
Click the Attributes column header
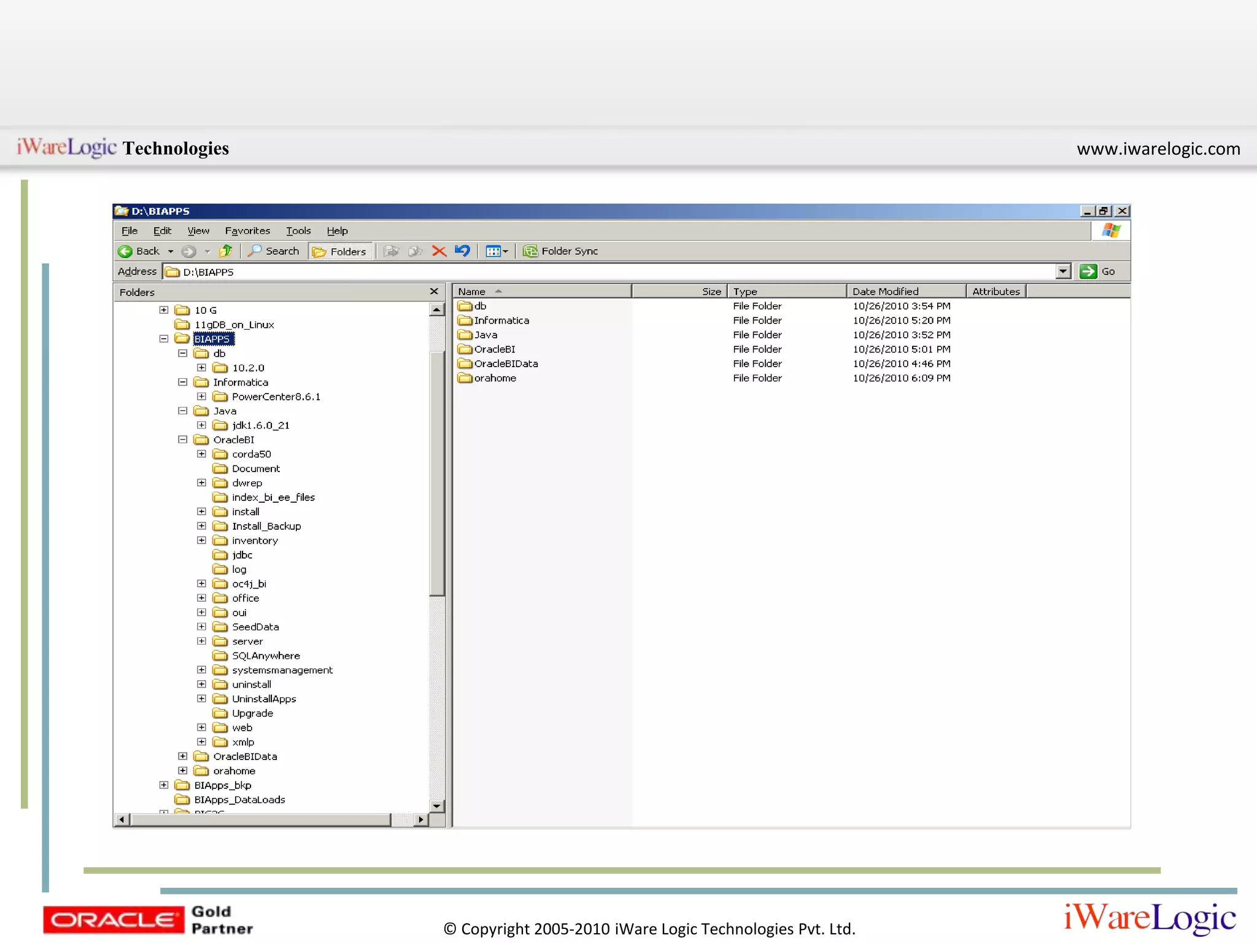click(x=996, y=292)
